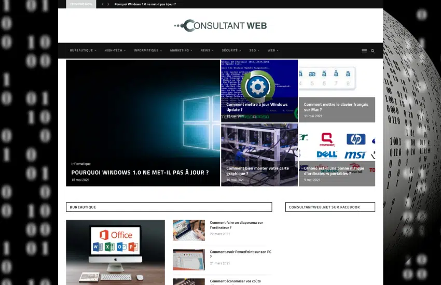Open the search magnifier icon in navbar
The width and height of the screenshot is (441, 285).
tap(373, 51)
